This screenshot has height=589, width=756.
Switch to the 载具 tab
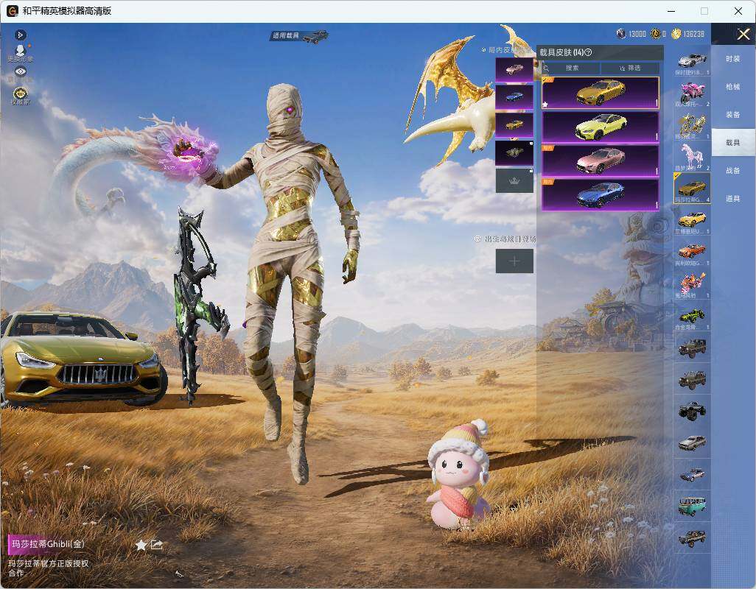pyautogui.click(x=733, y=143)
